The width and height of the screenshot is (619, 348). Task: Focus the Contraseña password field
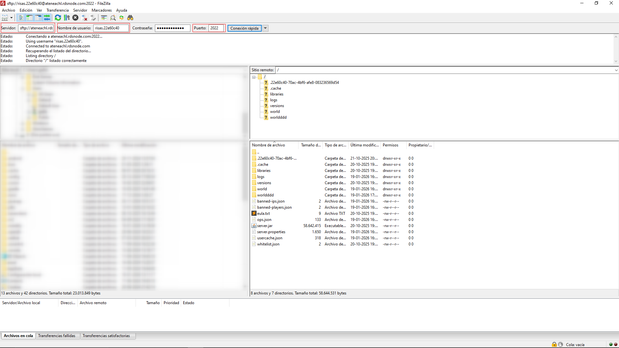[172, 28]
